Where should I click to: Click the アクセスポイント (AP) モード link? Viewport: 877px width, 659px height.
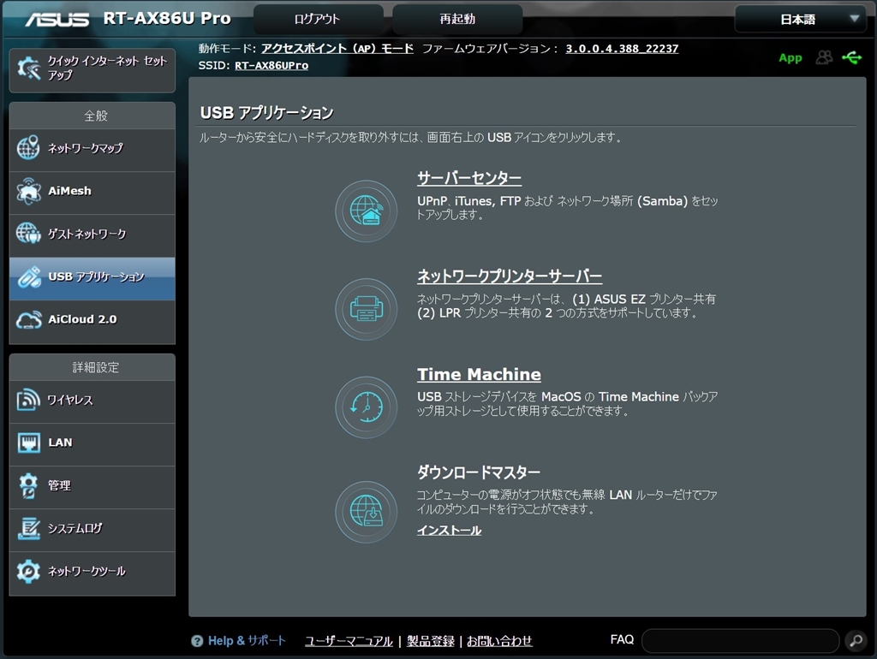tap(337, 49)
